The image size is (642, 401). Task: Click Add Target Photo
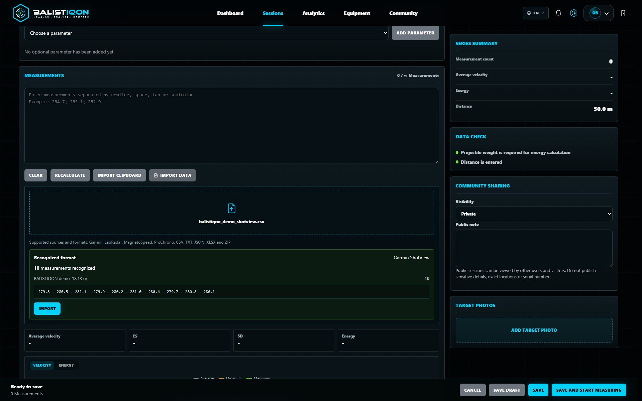tap(534, 330)
